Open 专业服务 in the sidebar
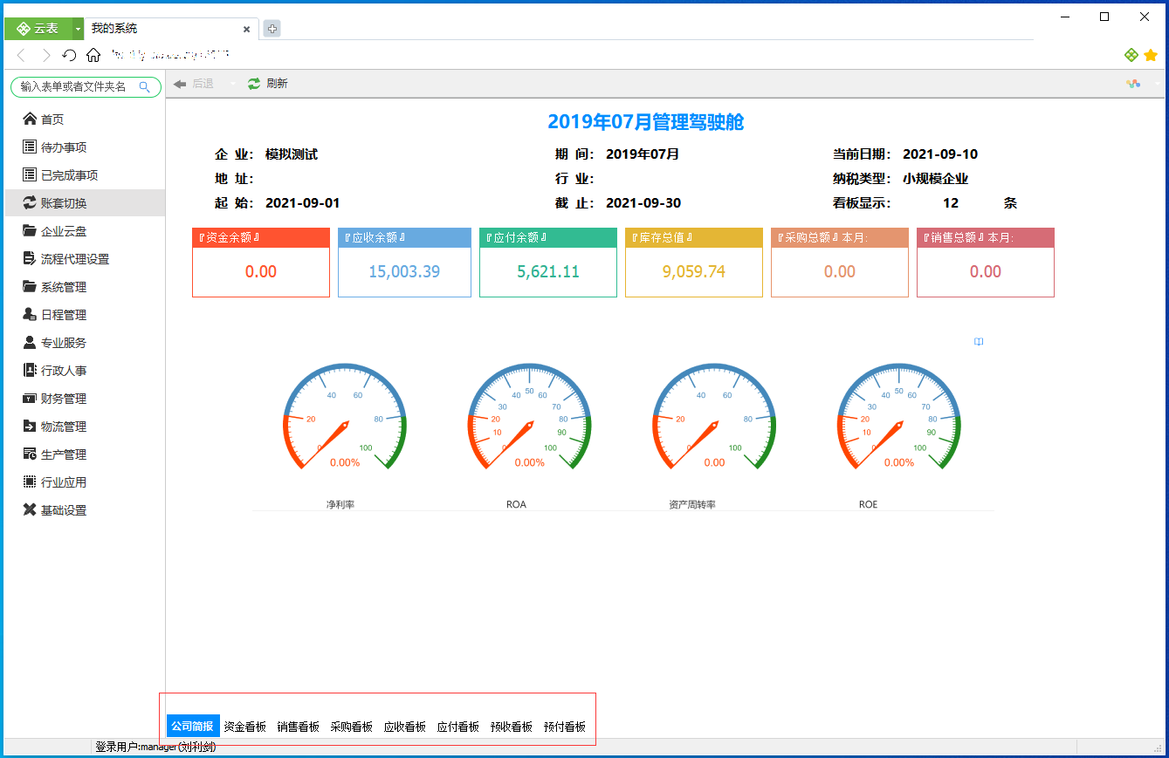1169x758 pixels. [x=85, y=343]
